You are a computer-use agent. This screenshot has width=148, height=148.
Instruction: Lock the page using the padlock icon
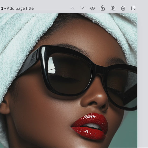pos(103,8)
